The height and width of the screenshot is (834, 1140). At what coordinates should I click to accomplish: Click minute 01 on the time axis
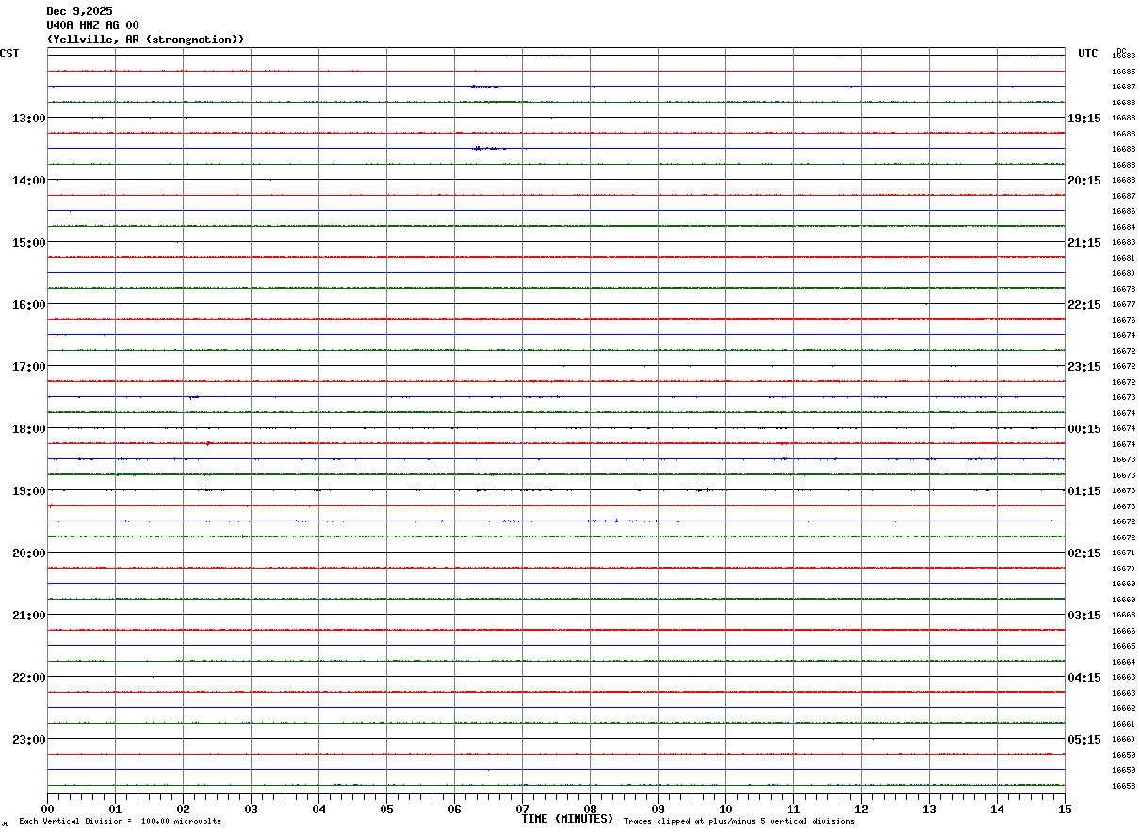pos(115,809)
